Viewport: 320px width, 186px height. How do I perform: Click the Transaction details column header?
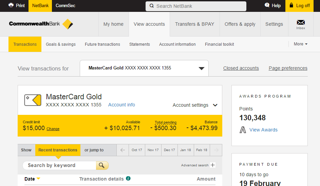pos(101,179)
